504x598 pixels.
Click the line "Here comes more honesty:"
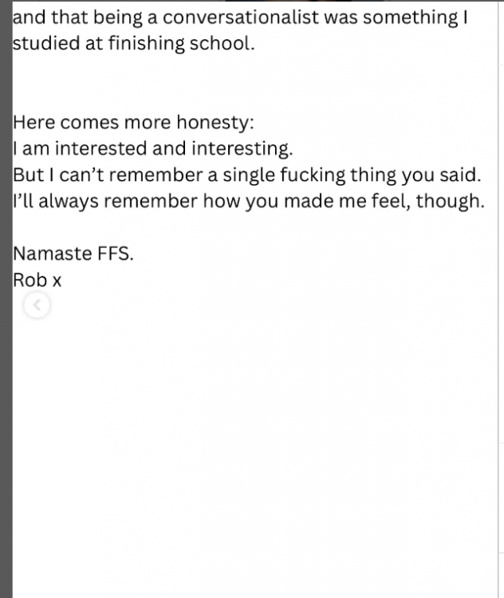tap(133, 123)
